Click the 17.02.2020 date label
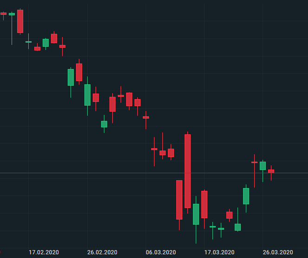Viewport: 308px width, 258px height. coord(44,252)
